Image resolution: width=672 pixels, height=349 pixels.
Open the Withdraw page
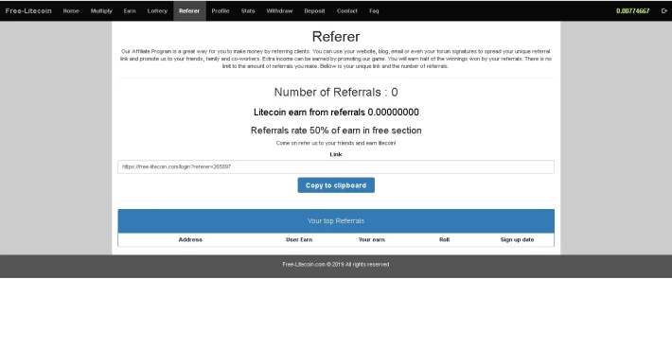[279, 11]
